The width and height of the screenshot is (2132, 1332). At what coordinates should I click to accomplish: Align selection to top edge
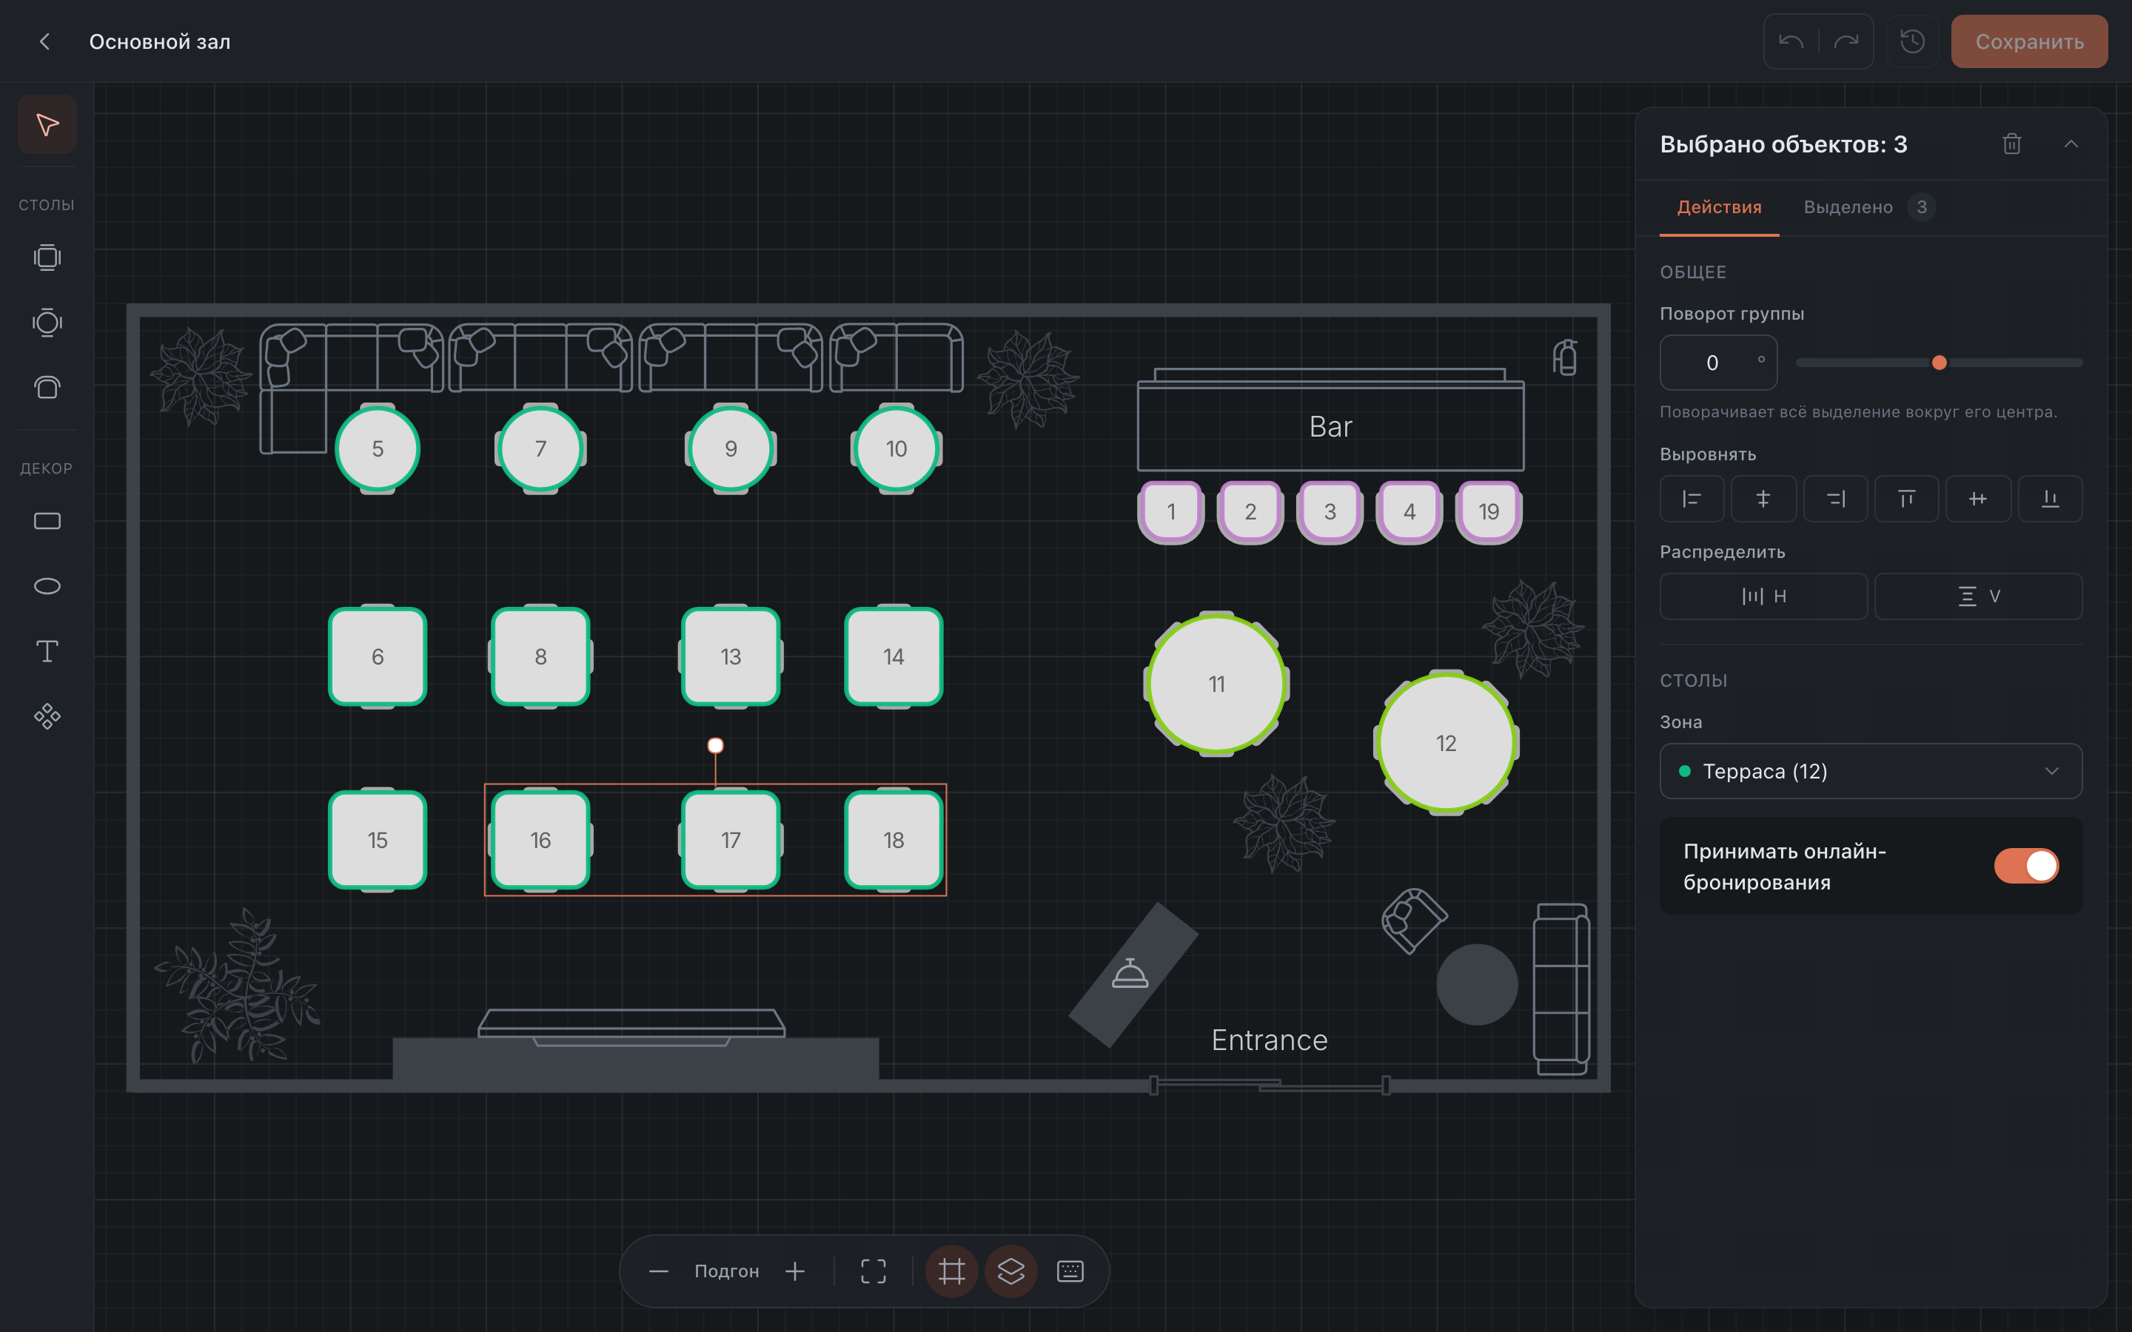point(1906,499)
